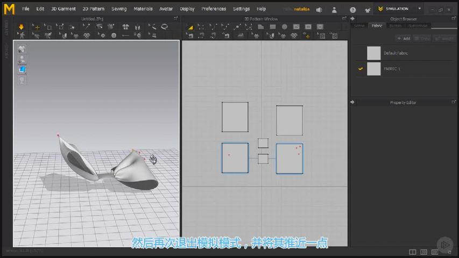Select the hat icon at the end of the 3D toolbar's second row
The width and height of the screenshot is (459, 258).
(x=152, y=35)
